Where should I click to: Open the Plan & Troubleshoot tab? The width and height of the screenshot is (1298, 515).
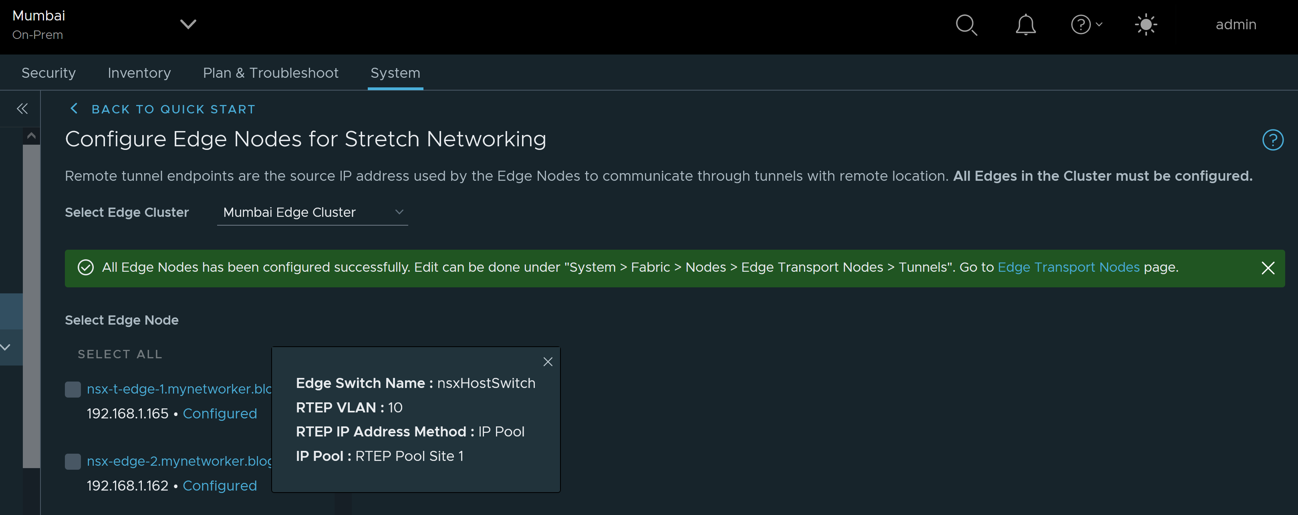tap(270, 73)
